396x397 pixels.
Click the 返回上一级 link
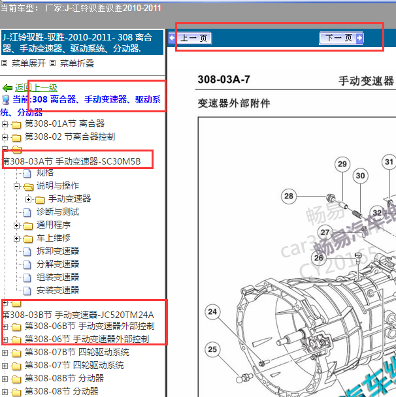click(x=36, y=88)
